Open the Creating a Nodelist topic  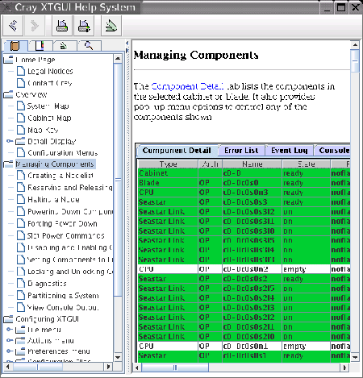[60, 176]
